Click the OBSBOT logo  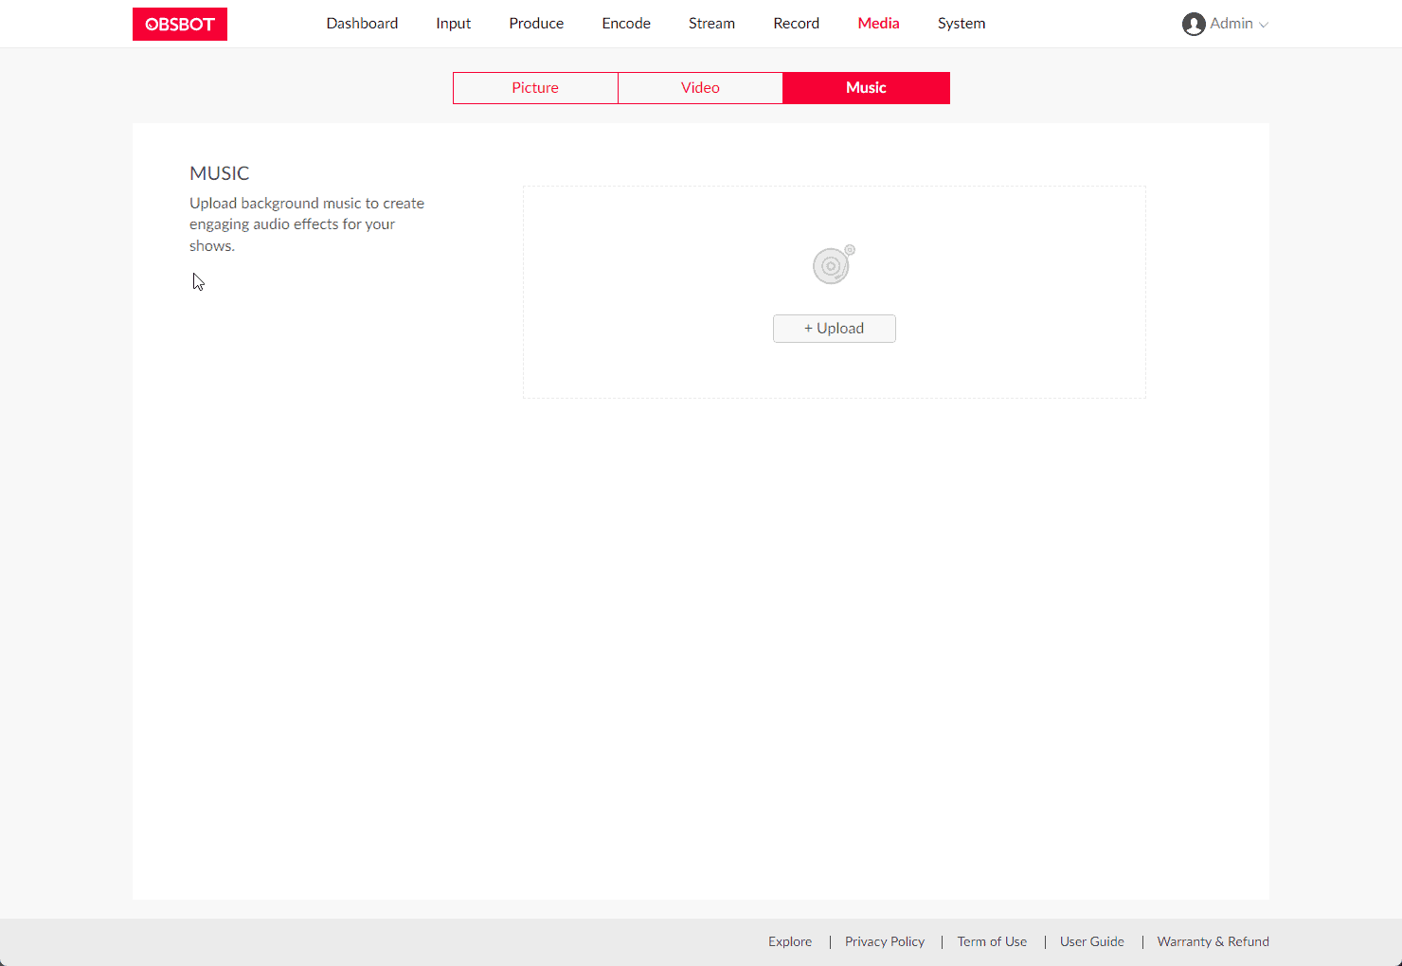pos(180,24)
